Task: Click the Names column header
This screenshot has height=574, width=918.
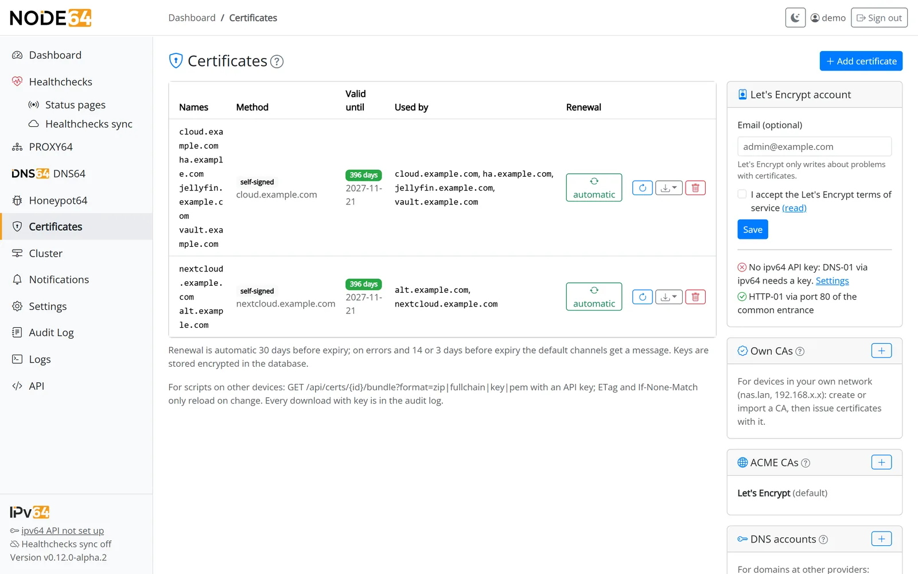Action: [193, 107]
